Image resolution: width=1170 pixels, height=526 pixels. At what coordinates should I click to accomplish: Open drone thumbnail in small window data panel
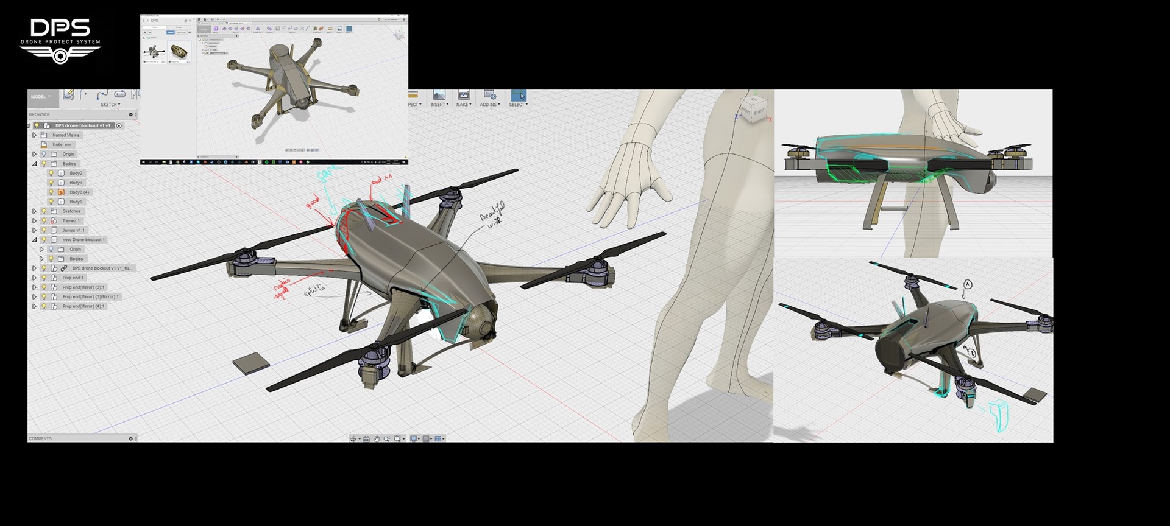154,51
